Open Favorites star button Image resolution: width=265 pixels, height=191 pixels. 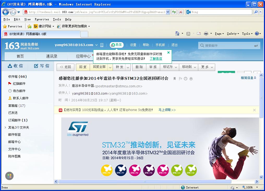point(13,26)
